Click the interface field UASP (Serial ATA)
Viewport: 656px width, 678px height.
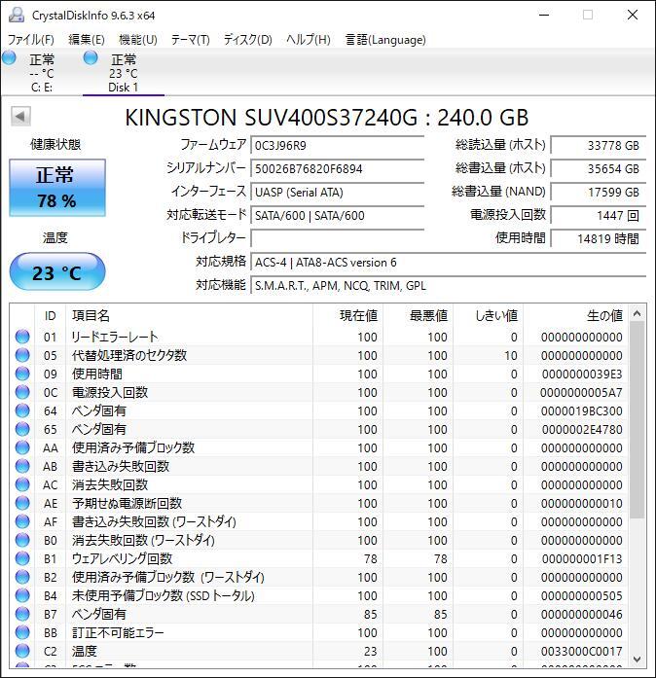click(337, 192)
